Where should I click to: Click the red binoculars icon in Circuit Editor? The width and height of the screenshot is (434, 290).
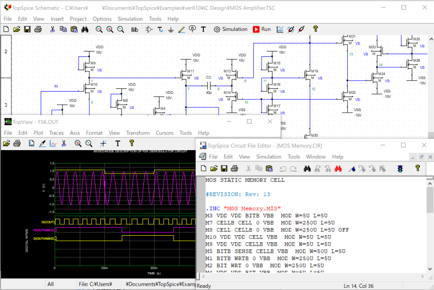click(338, 169)
